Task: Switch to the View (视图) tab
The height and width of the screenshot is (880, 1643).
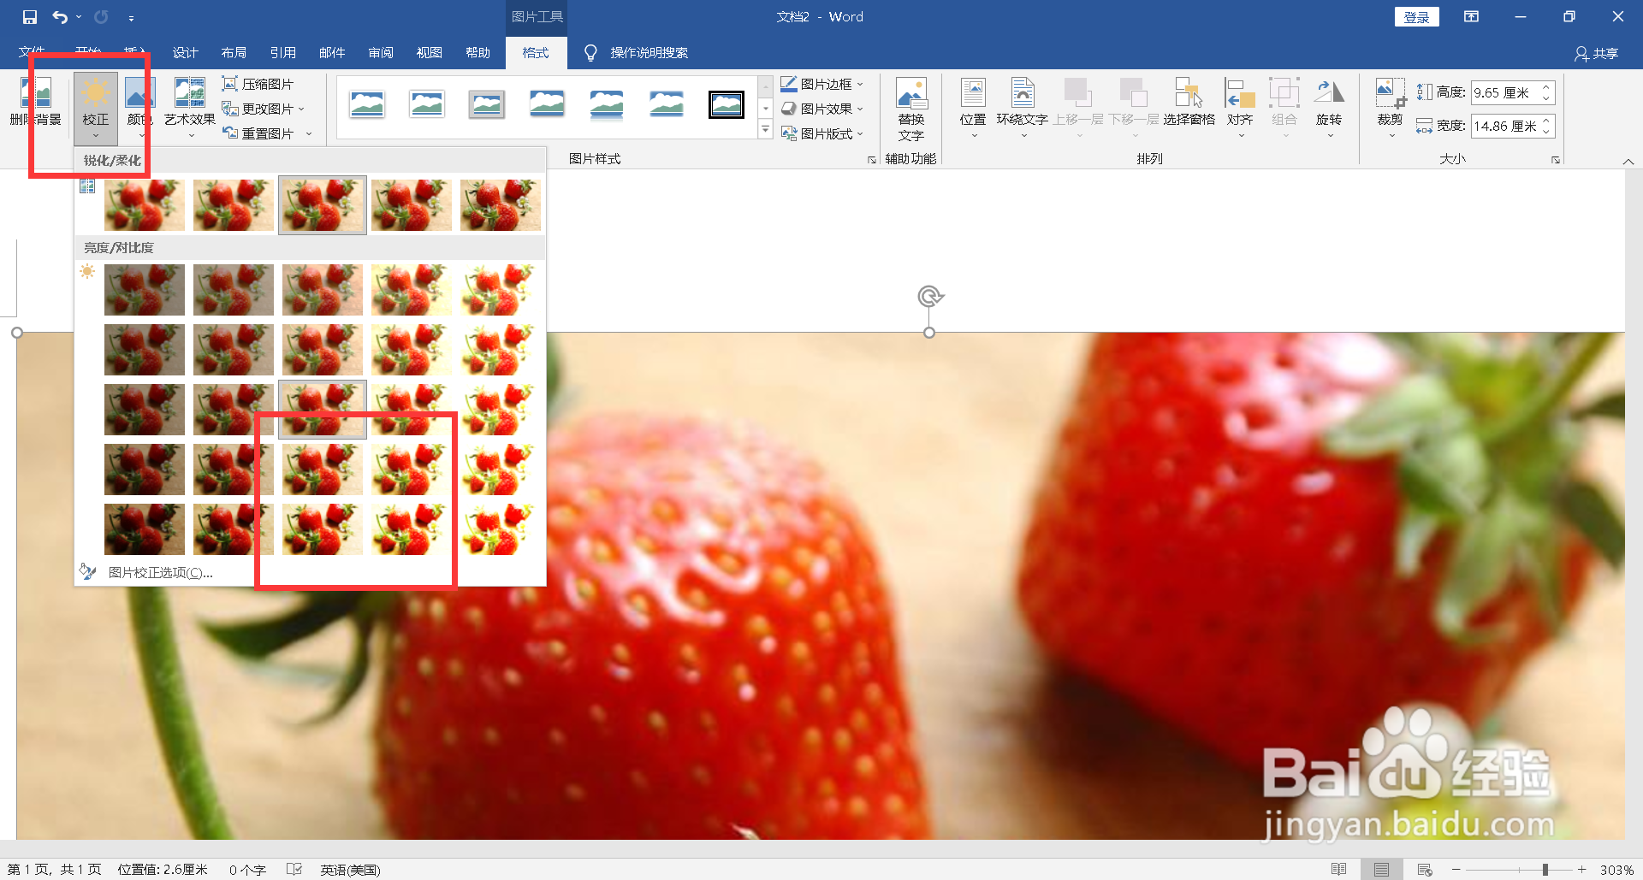Action: click(x=430, y=53)
